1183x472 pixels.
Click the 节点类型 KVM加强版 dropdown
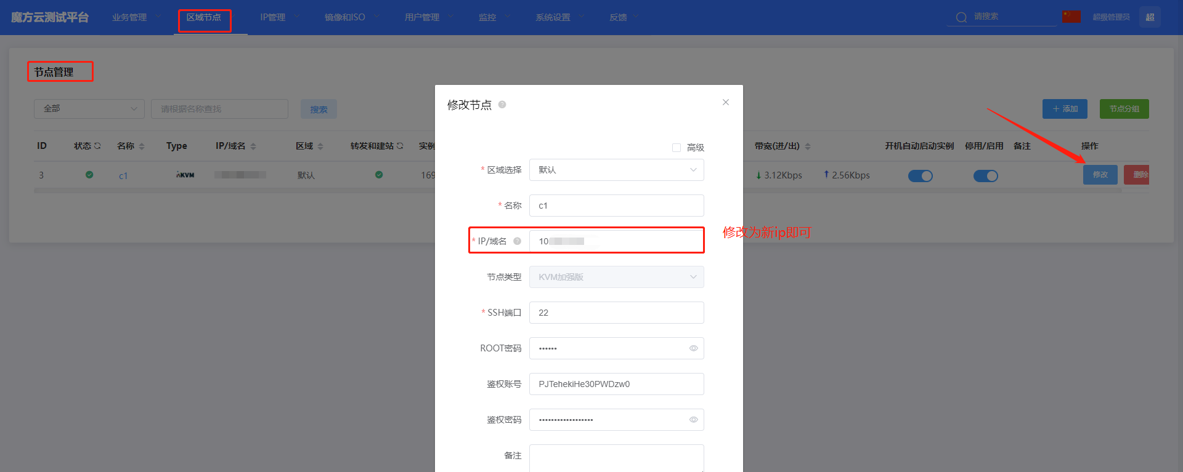point(617,277)
